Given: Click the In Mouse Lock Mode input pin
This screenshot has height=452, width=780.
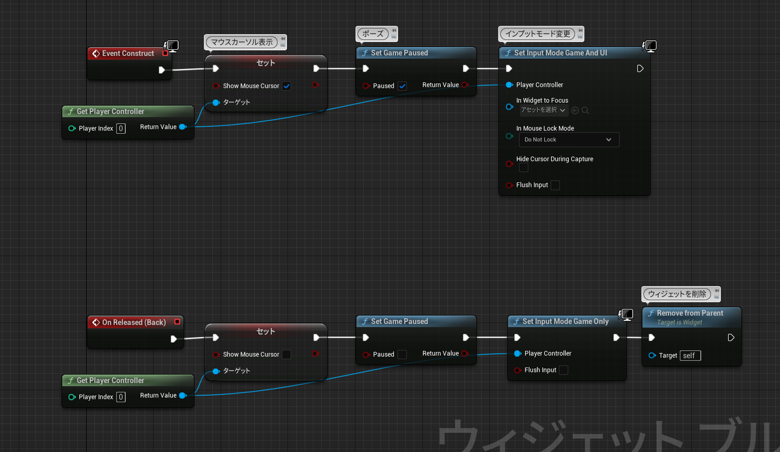Looking at the screenshot, I should [x=509, y=136].
